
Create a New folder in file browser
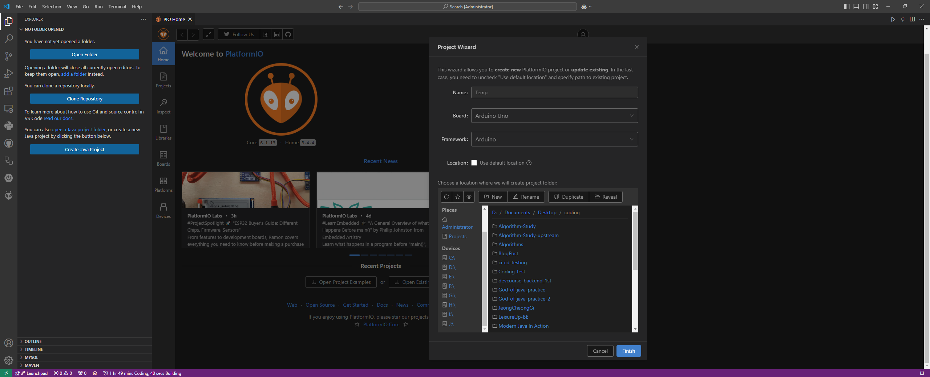[493, 197]
